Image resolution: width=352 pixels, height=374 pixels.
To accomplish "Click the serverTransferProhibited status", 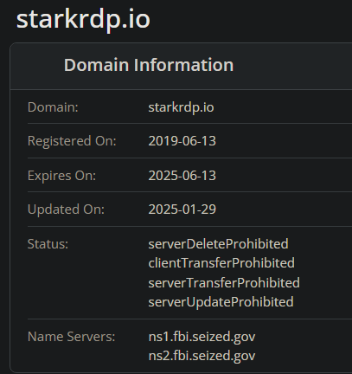I will pyautogui.click(x=224, y=282).
